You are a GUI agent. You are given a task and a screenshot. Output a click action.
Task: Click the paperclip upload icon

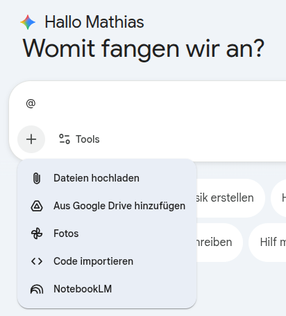[37, 178]
